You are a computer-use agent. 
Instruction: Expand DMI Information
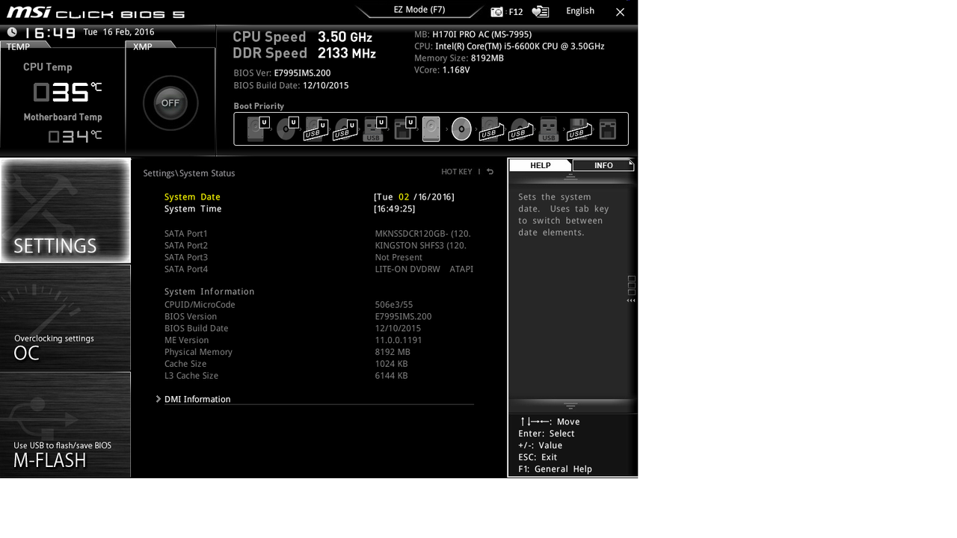(197, 399)
